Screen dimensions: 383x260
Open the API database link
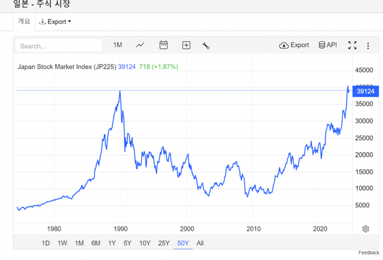[328, 45]
